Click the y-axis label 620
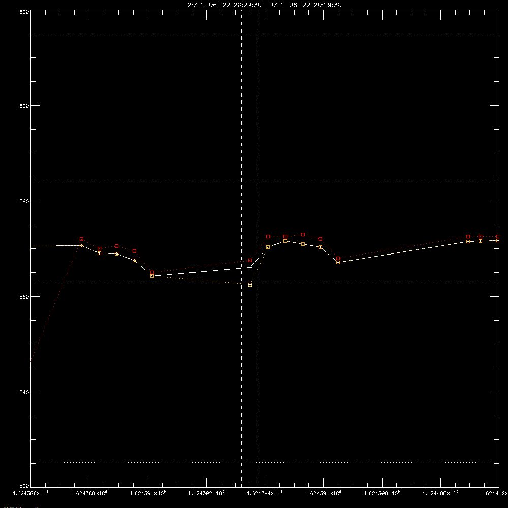The height and width of the screenshot is (508, 508). click(x=24, y=12)
